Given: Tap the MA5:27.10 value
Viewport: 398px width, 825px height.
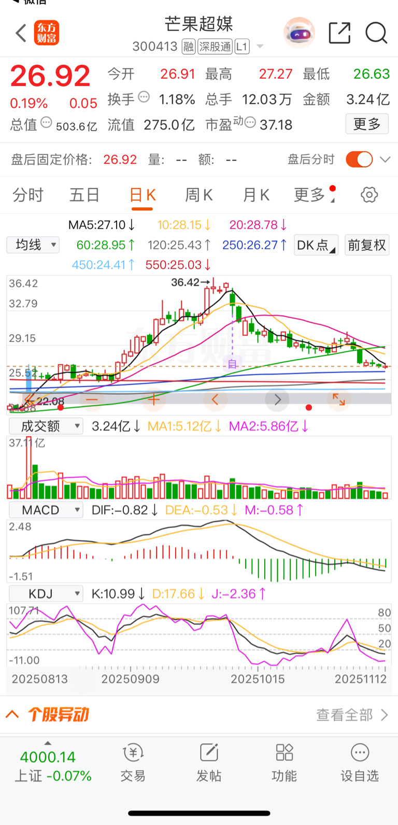Looking at the screenshot, I should tap(102, 225).
